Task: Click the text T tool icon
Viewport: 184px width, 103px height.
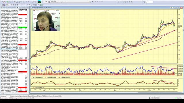Action: [28, 2]
